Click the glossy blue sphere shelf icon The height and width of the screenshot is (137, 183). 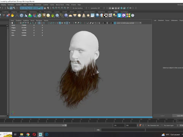97,16
